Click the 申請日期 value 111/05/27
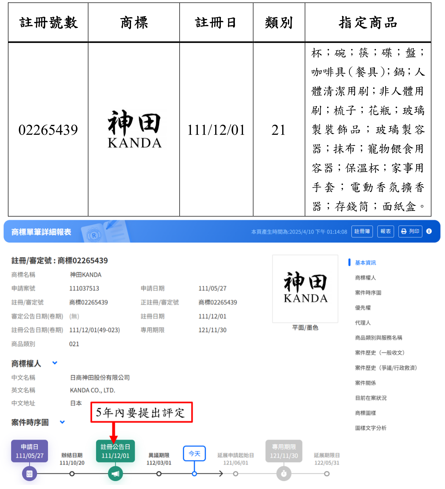Viewport: 445px width, 489px height. coord(212,288)
